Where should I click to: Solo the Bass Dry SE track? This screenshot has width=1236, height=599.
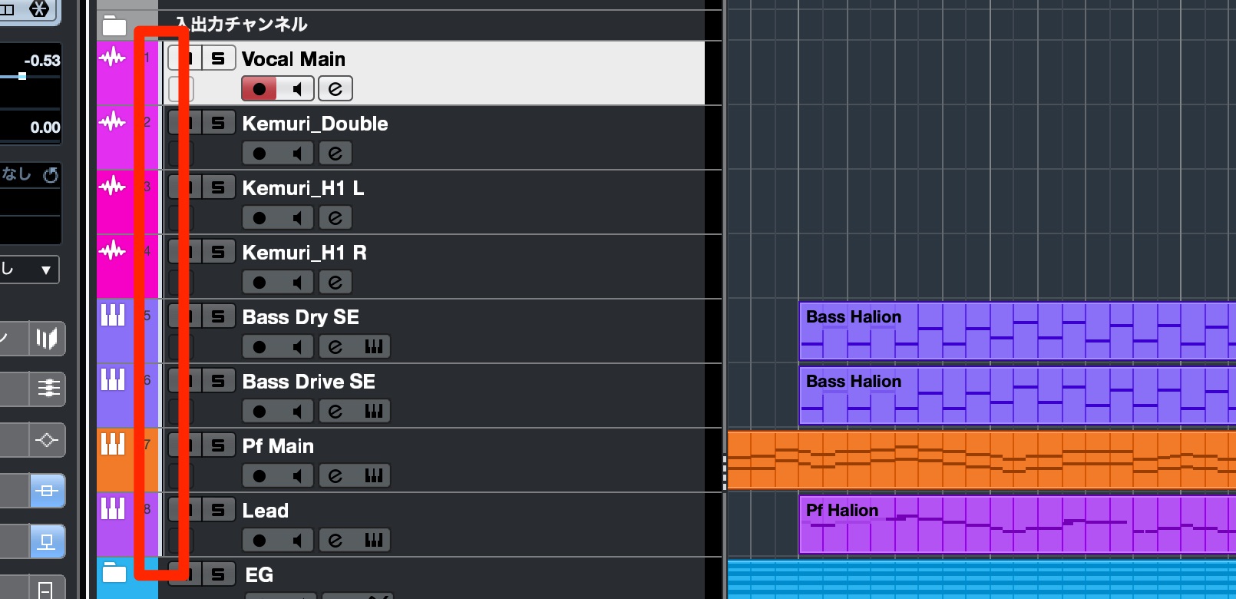(219, 316)
